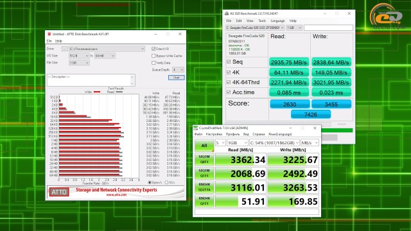Screen dimensions: 411x231
Task: Uncheck the Acc.time test checkbox
Action: point(229,92)
